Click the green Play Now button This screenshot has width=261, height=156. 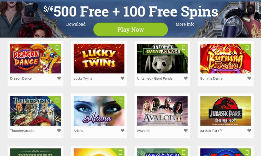(130, 29)
